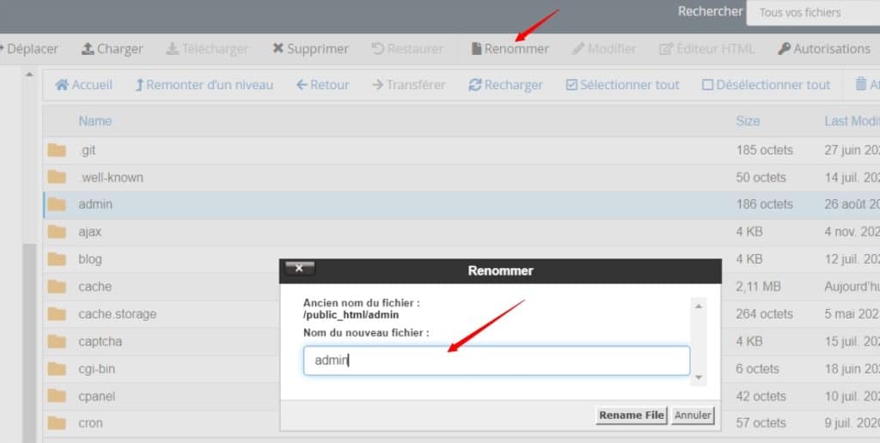This screenshot has height=443, width=880.
Task: Click the Renommer dialog scroll down arrow
Action: point(699,378)
